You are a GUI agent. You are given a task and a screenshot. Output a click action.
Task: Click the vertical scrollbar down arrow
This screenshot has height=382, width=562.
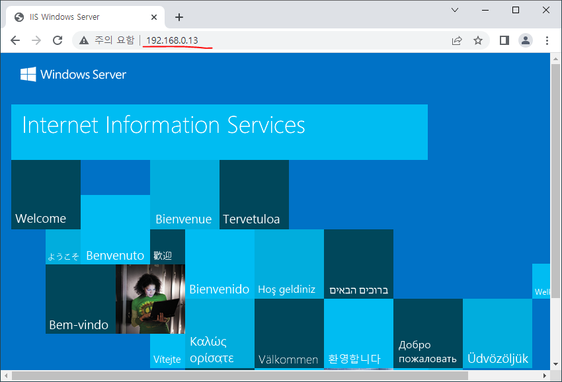tap(555, 364)
